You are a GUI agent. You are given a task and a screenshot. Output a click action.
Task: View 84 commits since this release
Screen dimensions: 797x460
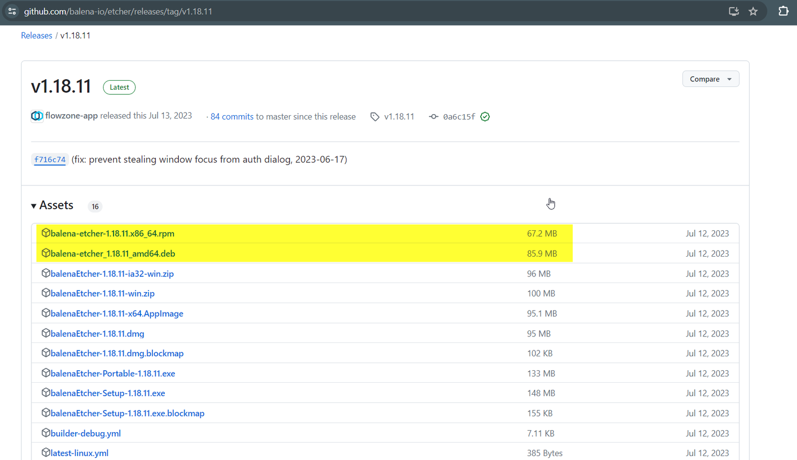tap(232, 117)
